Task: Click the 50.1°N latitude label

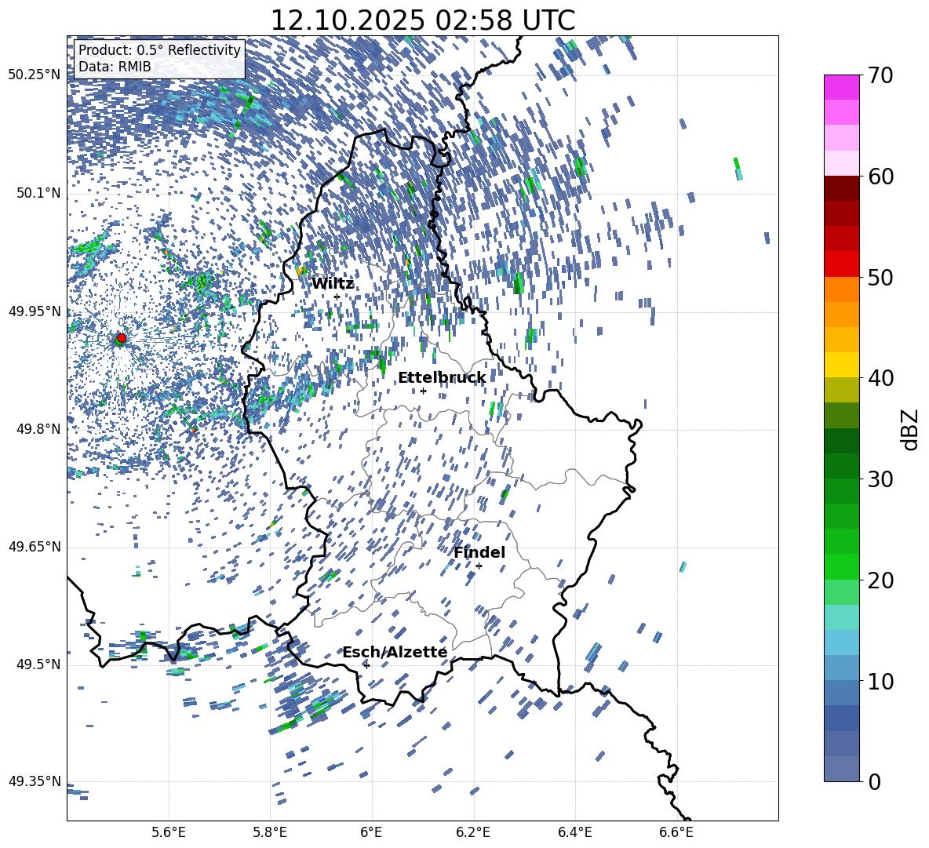Action: 38,194
